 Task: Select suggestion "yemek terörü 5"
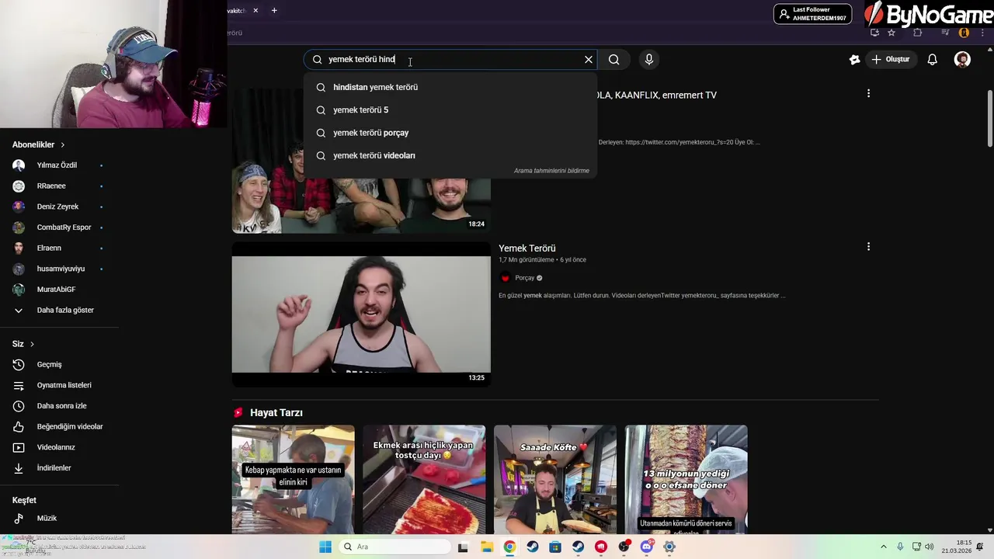click(x=450, y=110)
